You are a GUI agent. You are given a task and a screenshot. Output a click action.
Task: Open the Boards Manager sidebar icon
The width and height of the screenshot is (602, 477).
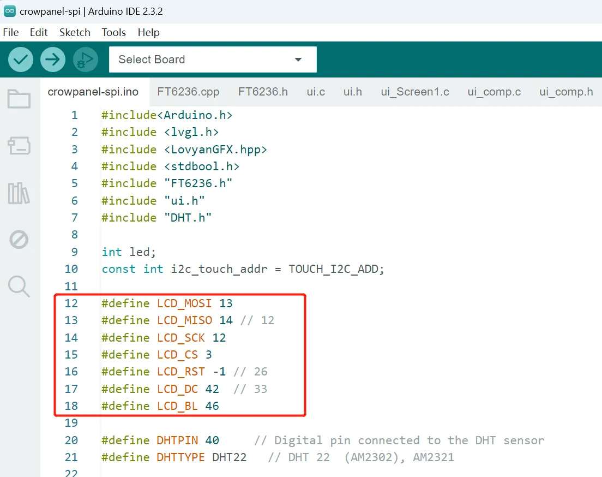click(19, 146)
